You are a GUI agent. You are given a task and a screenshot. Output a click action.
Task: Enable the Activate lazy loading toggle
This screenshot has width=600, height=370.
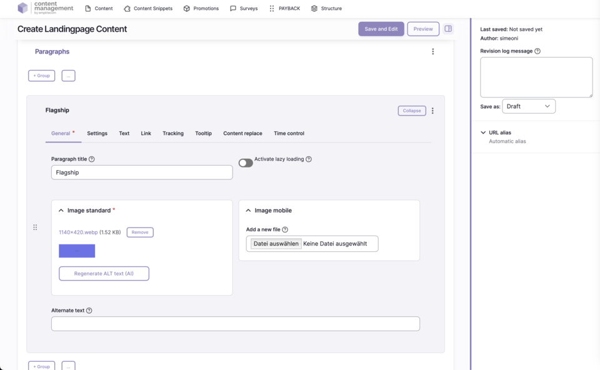[246, 163]
